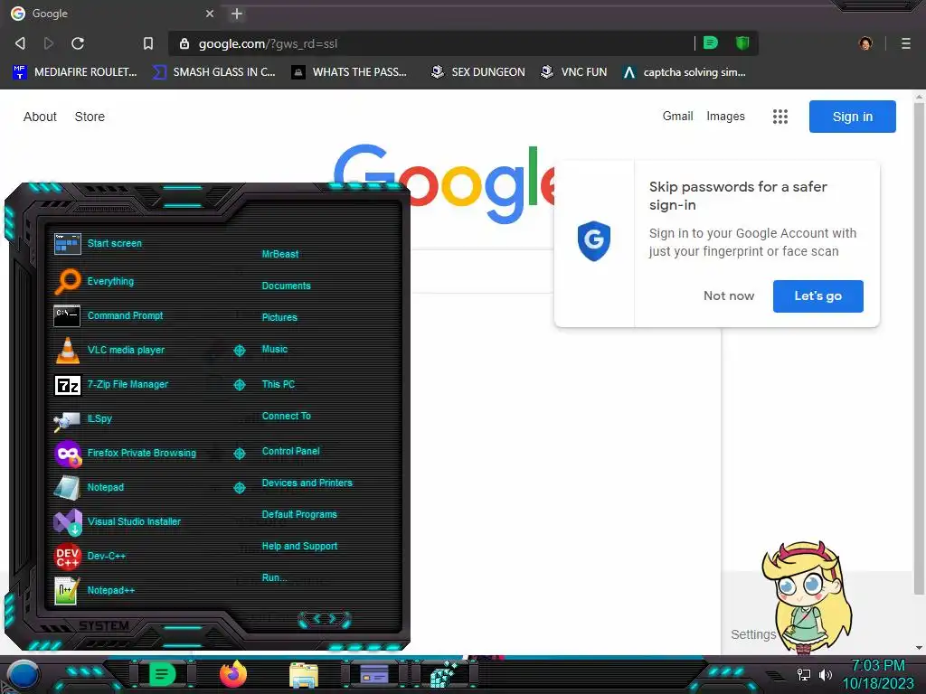This screenshot has width=926, height=694.
Task: Open SMASH GLASS IN C... bookmark
Action: 213,72
